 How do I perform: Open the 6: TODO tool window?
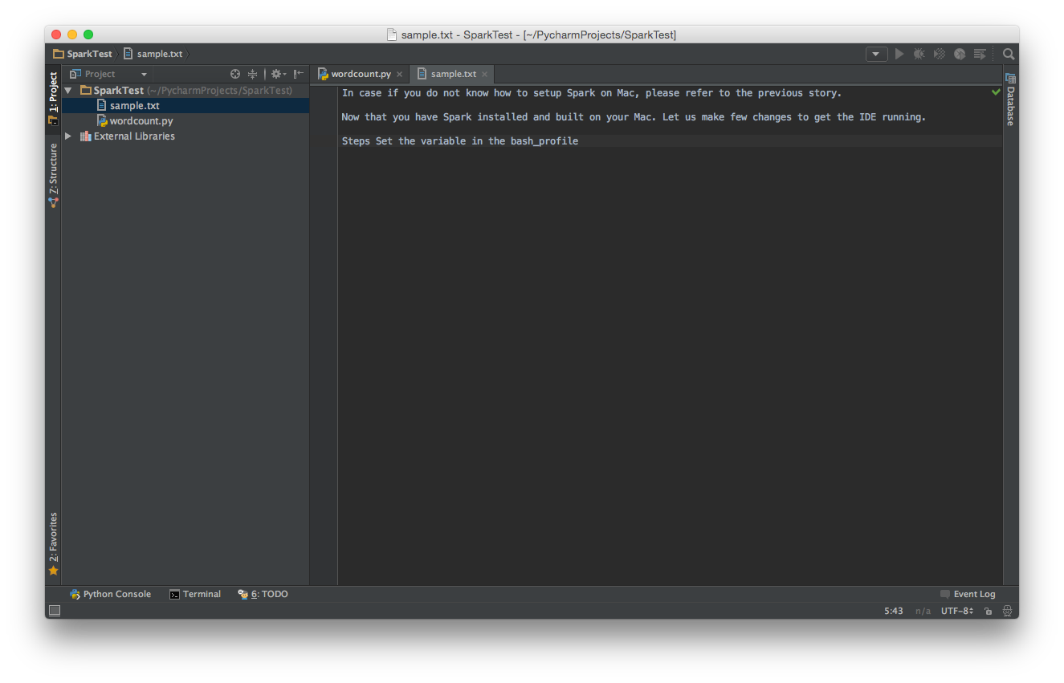[263, 595]
